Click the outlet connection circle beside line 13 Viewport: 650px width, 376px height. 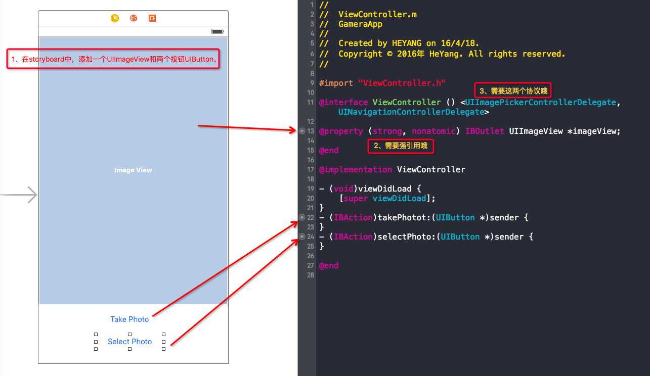(302, 131)
